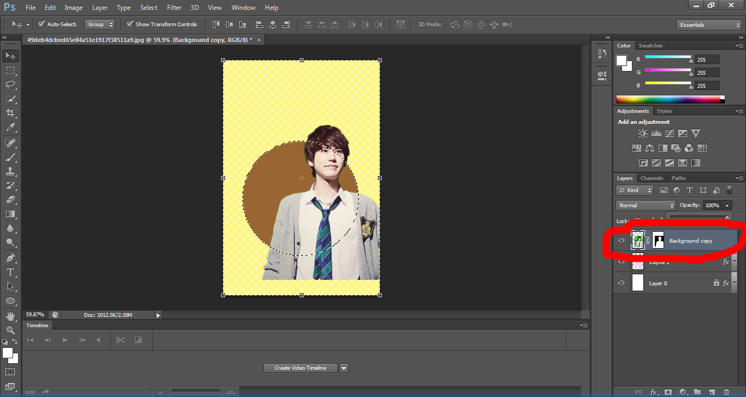Expand the Auto-Select Group dropdown
The height and width of the screenshot is (397, 746).
(100, 25)
